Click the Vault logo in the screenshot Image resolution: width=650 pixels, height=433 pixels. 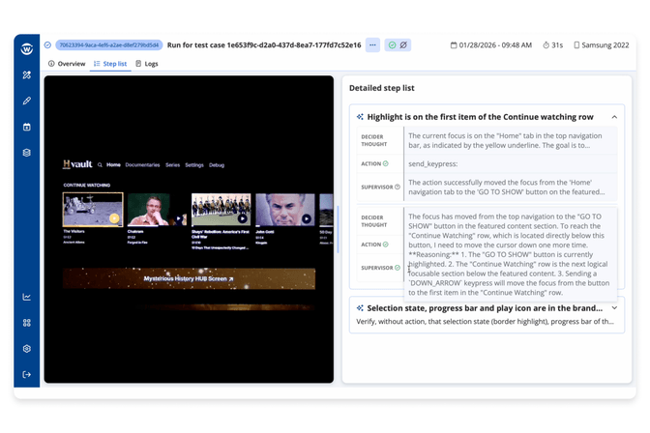[x=77, y=164]
